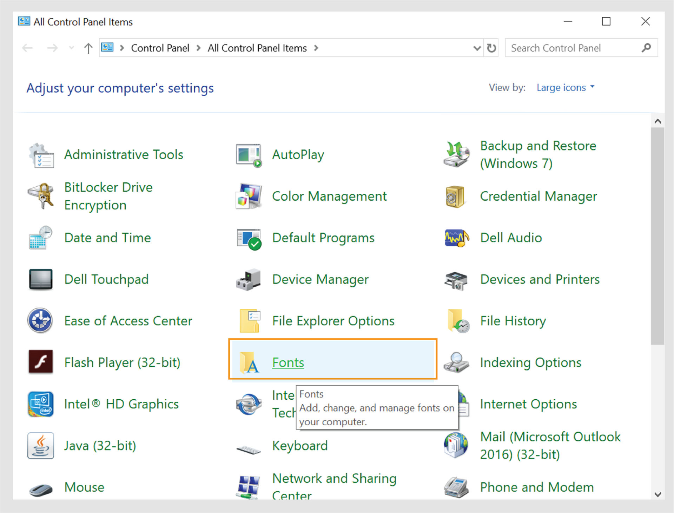Open File History link text
Viewport: 674px width, 513px height.
point(513,321)
